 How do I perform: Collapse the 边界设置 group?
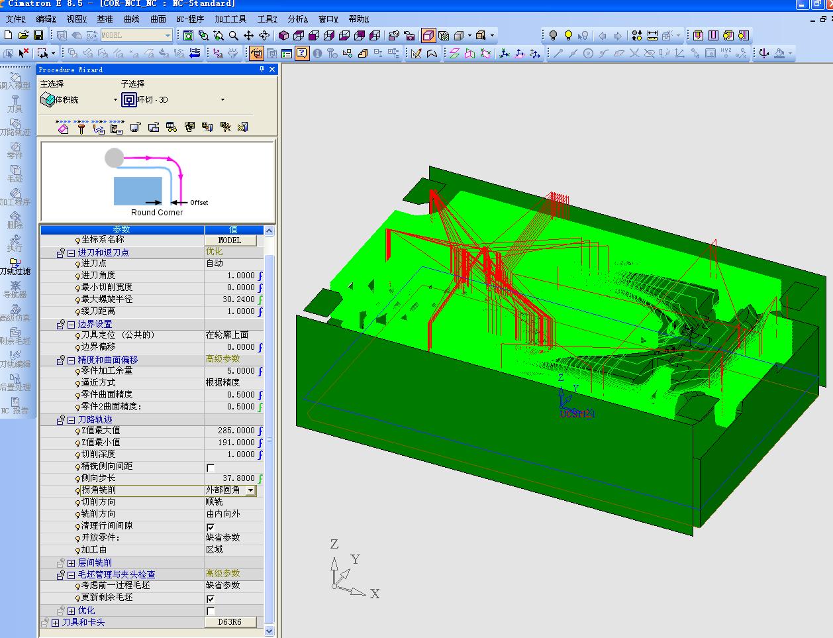71,324
